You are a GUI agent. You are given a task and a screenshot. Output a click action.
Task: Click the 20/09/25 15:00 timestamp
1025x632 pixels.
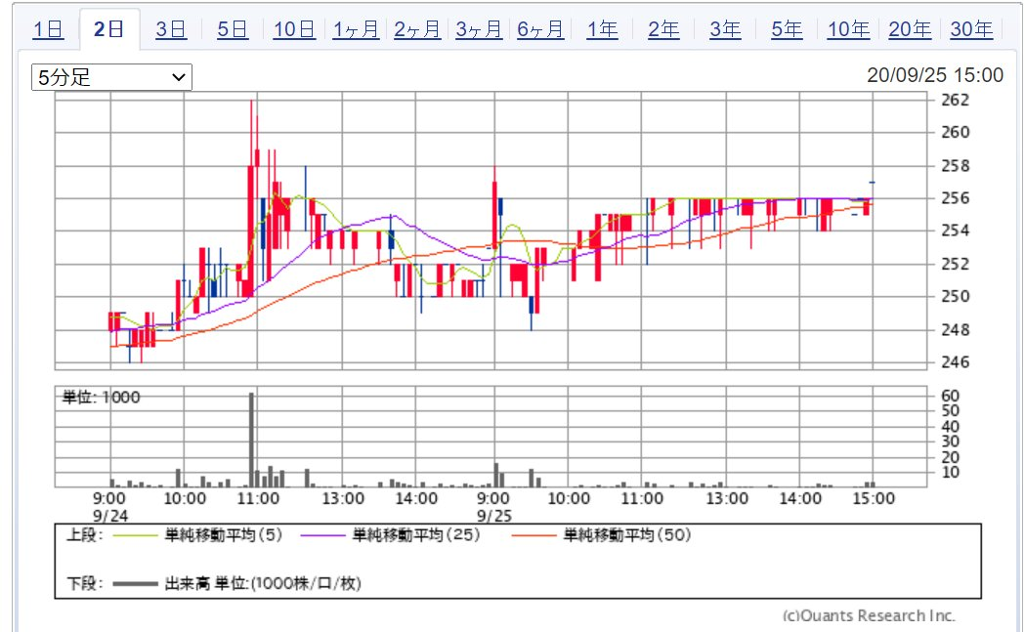935,75
